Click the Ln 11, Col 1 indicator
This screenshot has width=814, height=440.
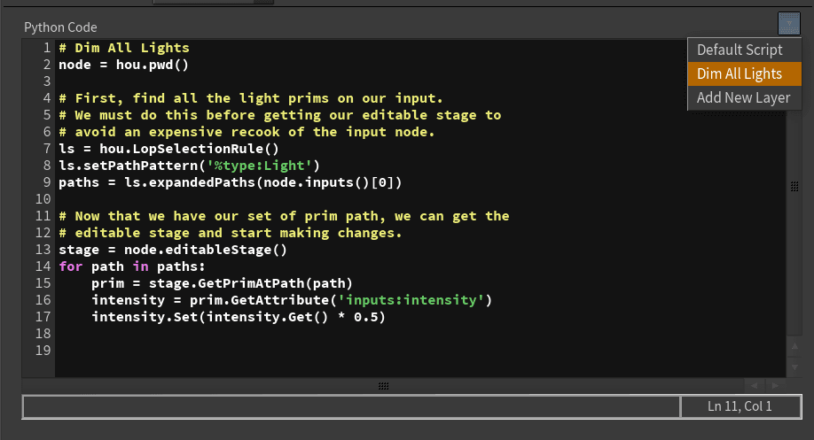(x=740, y=406)
